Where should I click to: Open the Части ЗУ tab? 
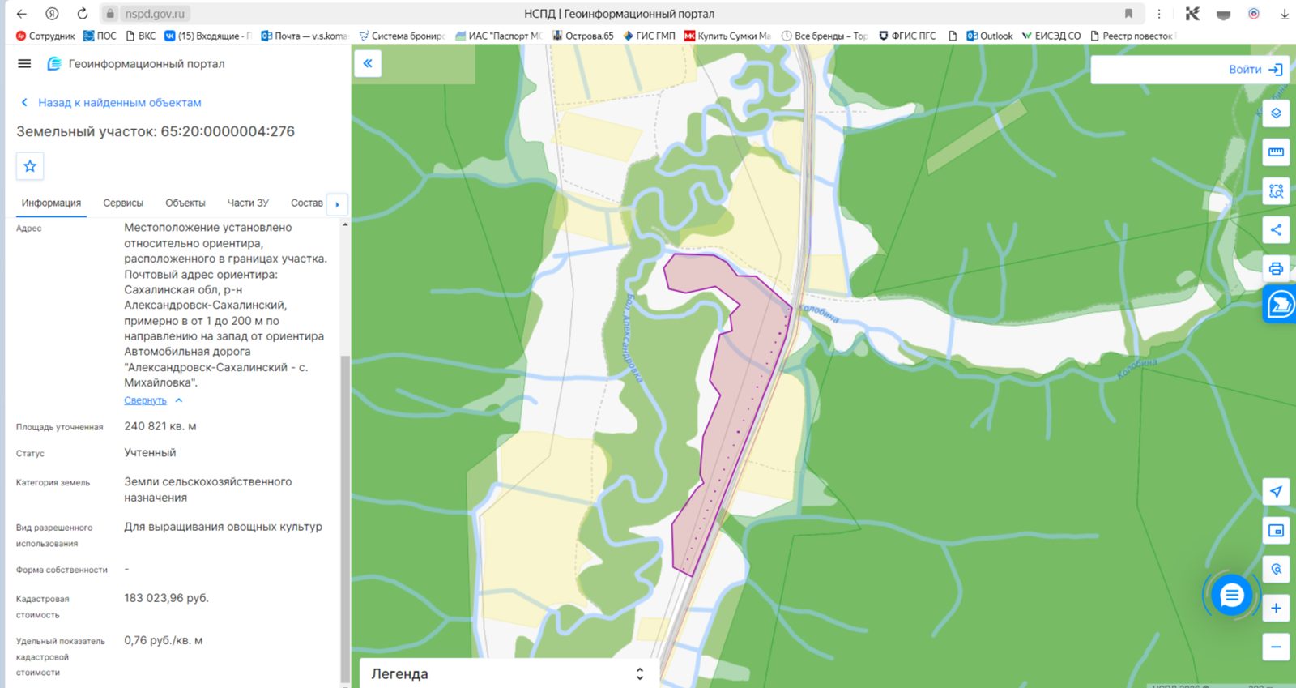248,203
